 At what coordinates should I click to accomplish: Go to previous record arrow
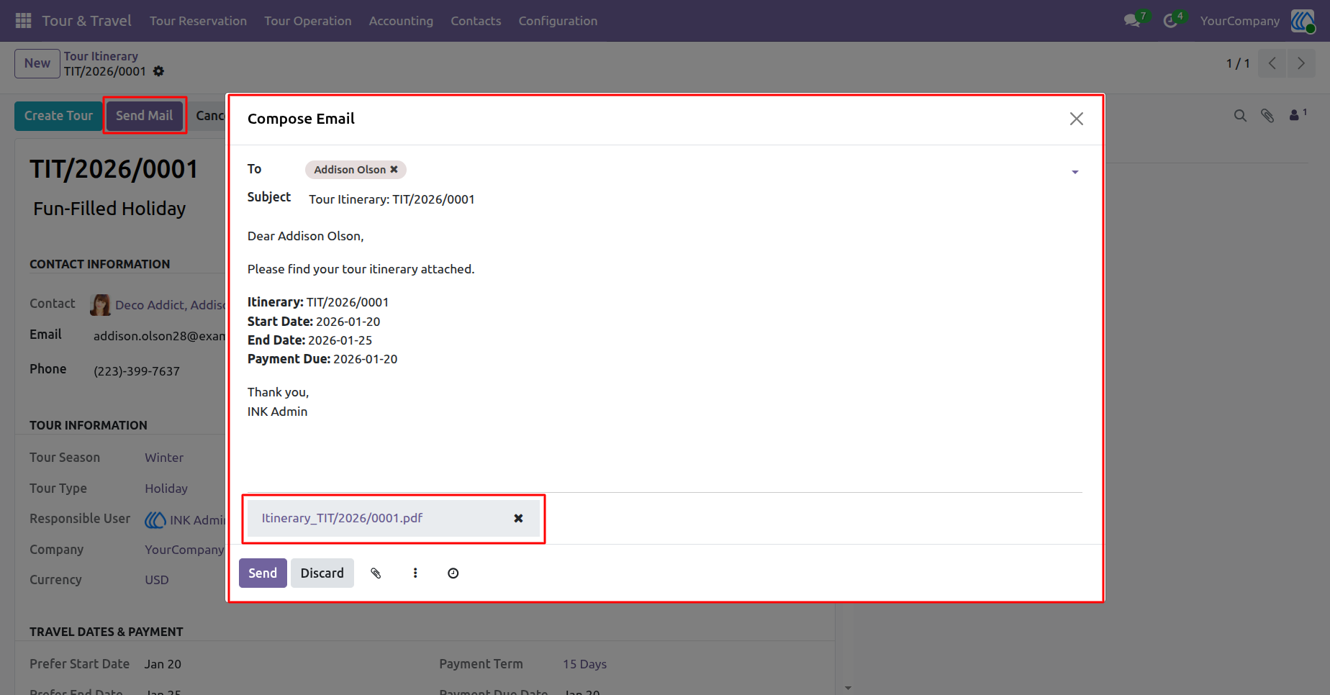coord(1272,63)
